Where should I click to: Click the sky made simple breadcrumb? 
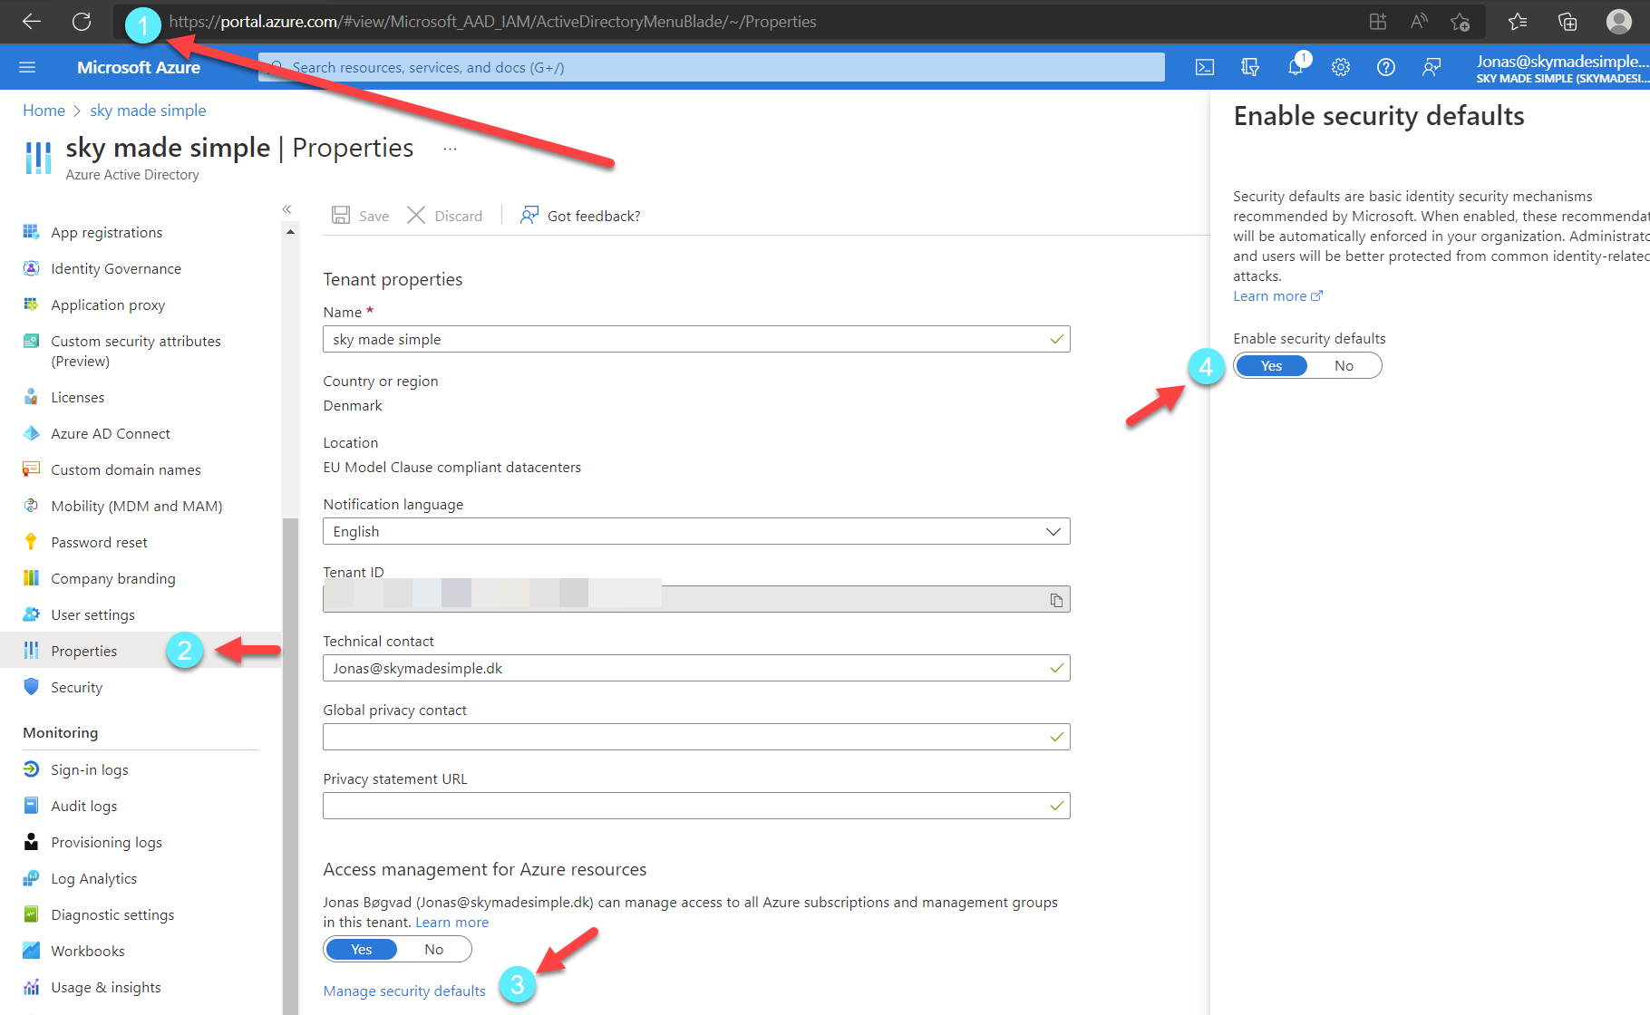click(148, 111)
